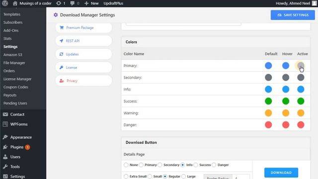Click the Contact envelope icon

(x=5, y=114)
